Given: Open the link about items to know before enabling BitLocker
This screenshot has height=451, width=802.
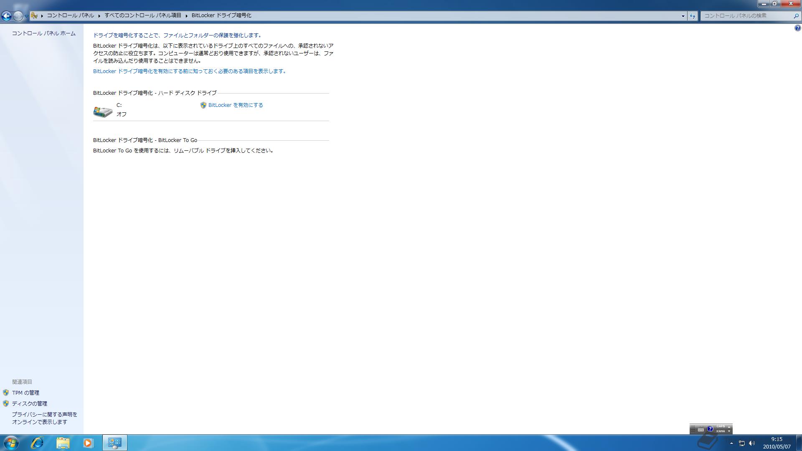Looking at the screenshot, I should tap(190, 71).
